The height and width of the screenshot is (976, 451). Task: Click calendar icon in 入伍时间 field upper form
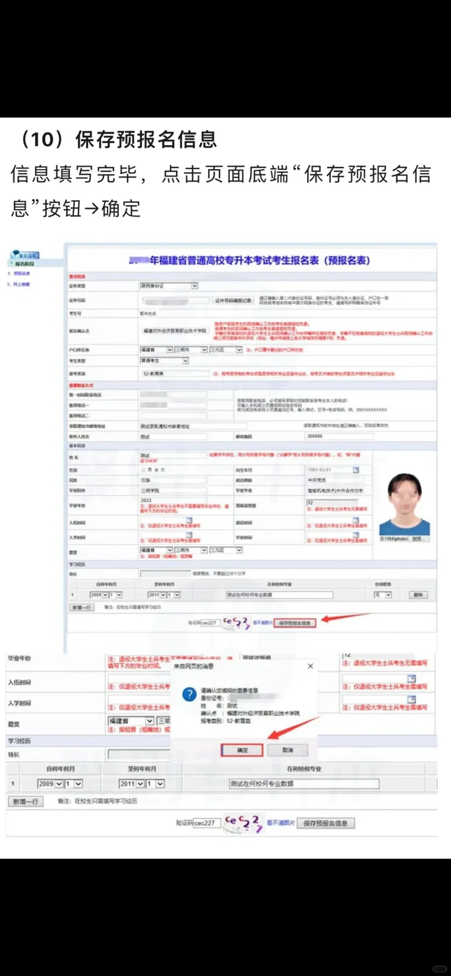click(189, 520)
